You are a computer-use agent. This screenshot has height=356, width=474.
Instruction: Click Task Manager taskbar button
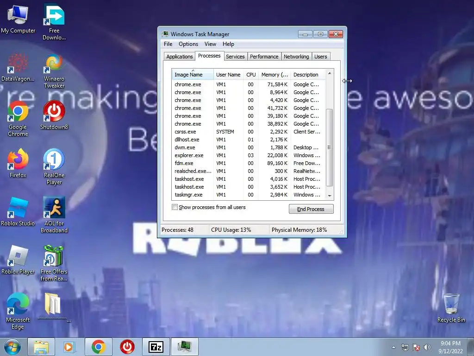pyautogui.click(x=185, y=347)
